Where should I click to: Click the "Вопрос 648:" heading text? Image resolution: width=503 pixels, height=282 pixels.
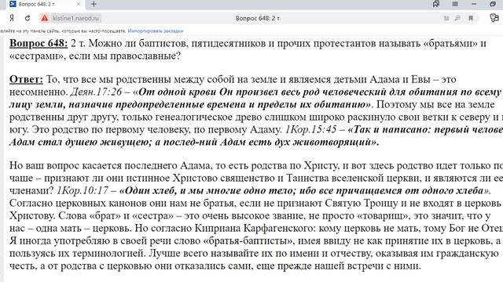tap(39, 43)
